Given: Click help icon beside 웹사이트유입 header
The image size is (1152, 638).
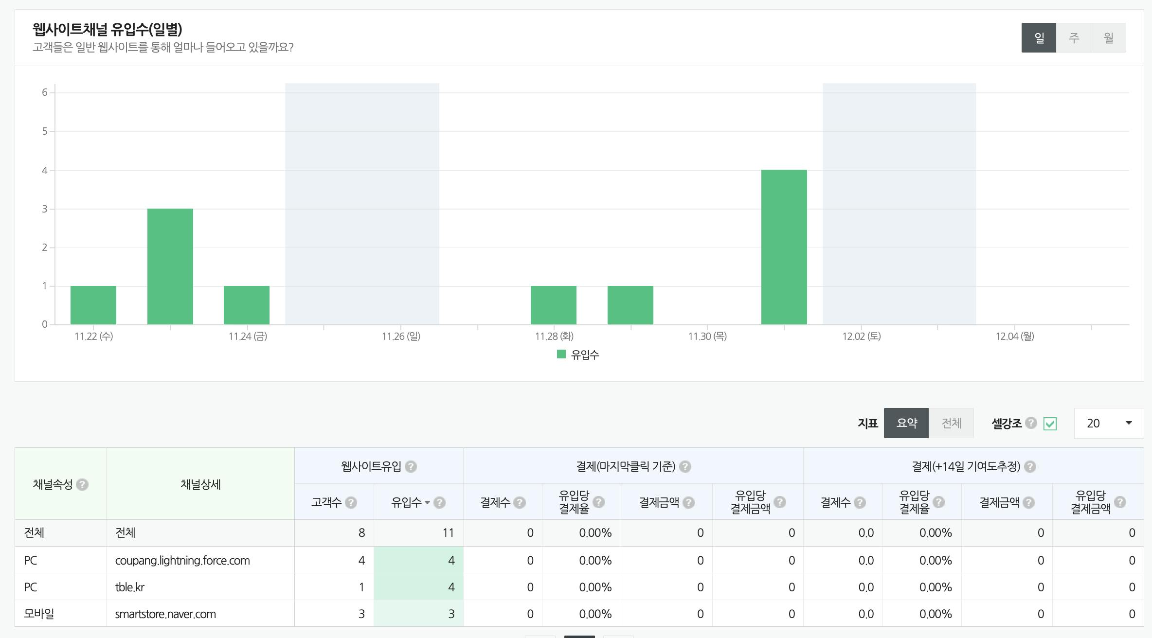Looking at the screenshot, I should 411,466.
